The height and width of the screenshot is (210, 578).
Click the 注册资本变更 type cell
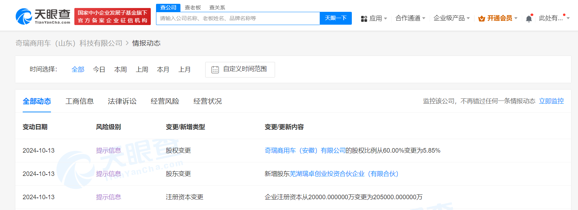(x=185, y=197)
